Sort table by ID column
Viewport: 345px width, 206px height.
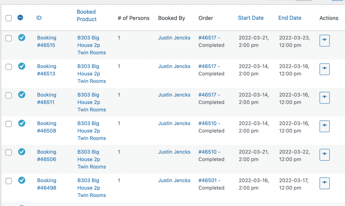pos(39,18)
